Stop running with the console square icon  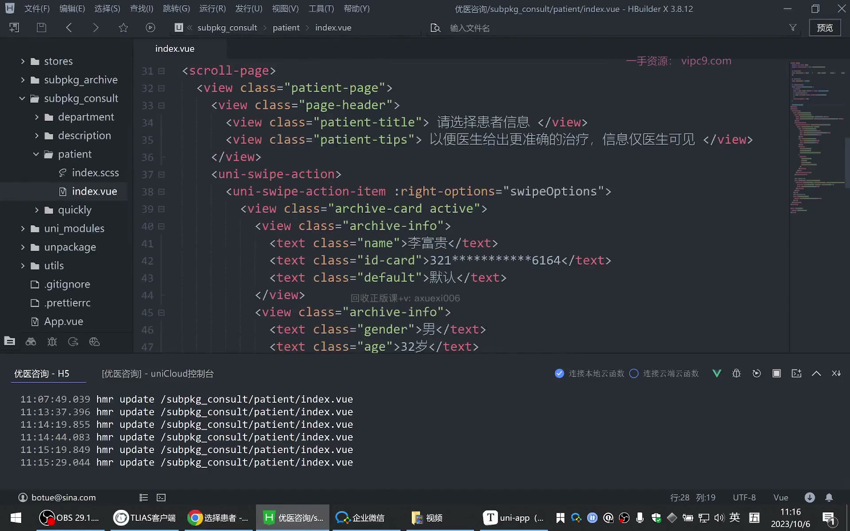point(777,373)
